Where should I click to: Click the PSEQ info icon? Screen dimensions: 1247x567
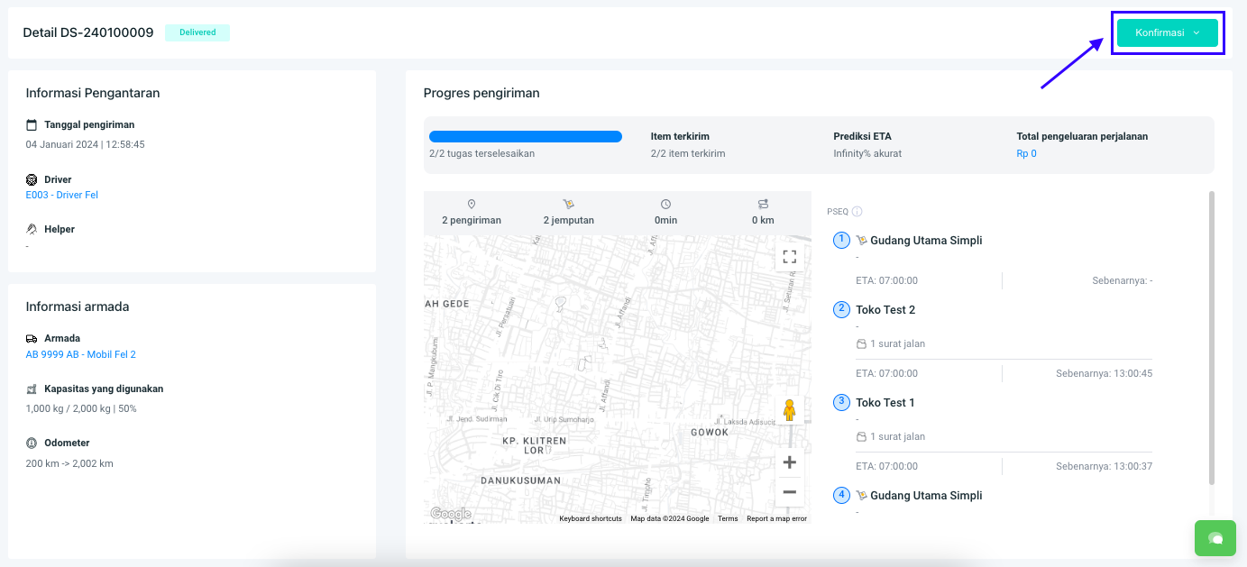857,212
